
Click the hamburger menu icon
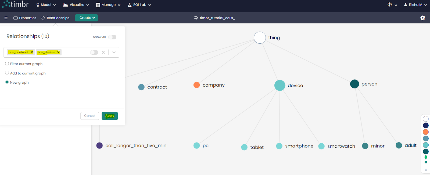[x=6, y=18]
